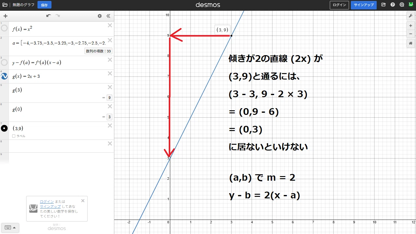
Task: Share the graph
Action: (383, 5)
